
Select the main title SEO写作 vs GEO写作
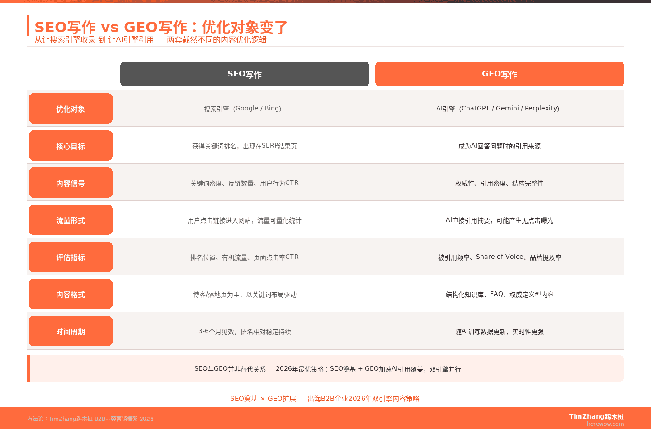coord(160,27)
